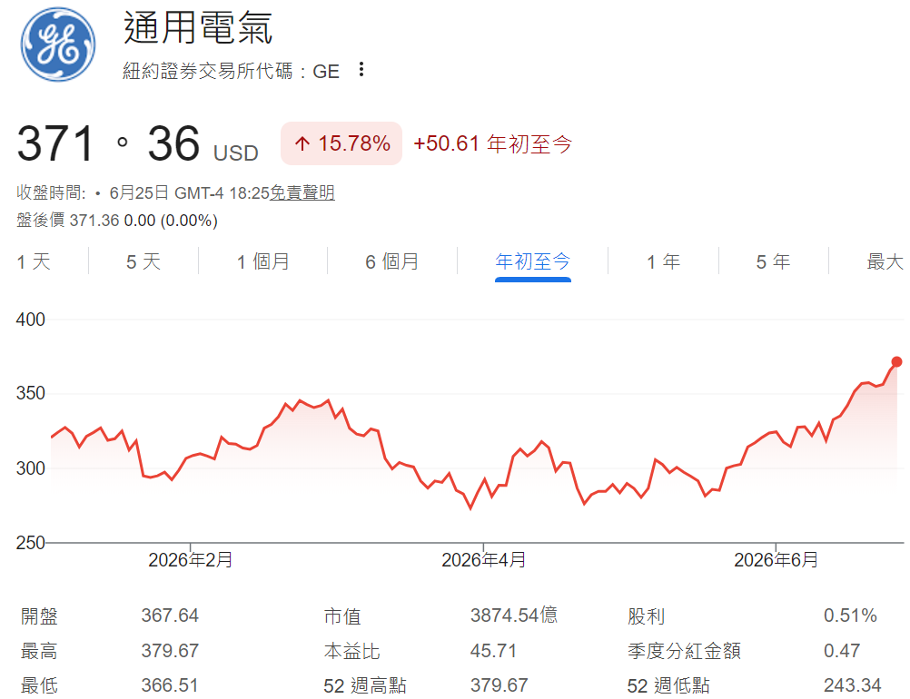The width and height of the screenshot is (910, 699).
Task: Click the 開盤 value 367.64
Action: tap(170, 615)
